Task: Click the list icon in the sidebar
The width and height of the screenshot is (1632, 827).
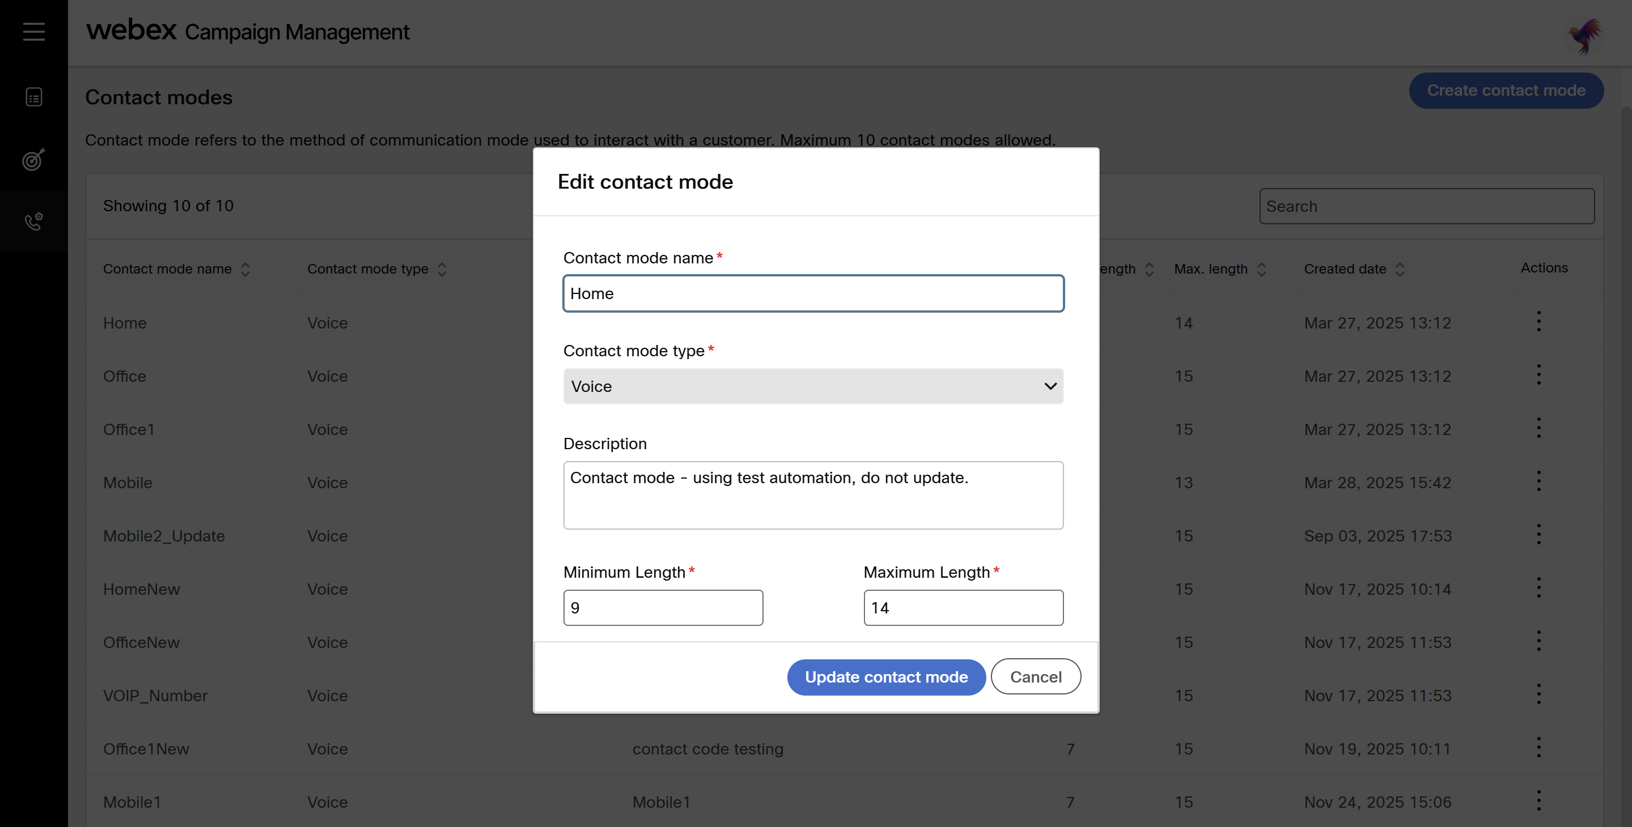Action: pyautogui.click(x=33, y=97)
